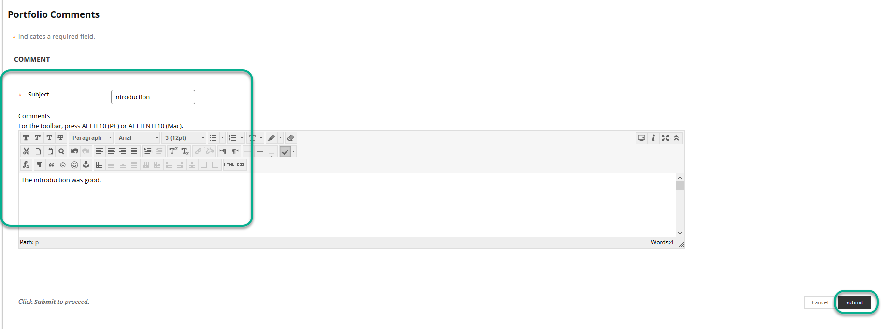Insert an emoticon using smiley icon

tap(74, 165)
